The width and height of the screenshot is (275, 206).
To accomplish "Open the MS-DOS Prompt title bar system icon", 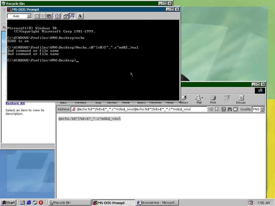I will pyautogui.click(x=9, y=9).
